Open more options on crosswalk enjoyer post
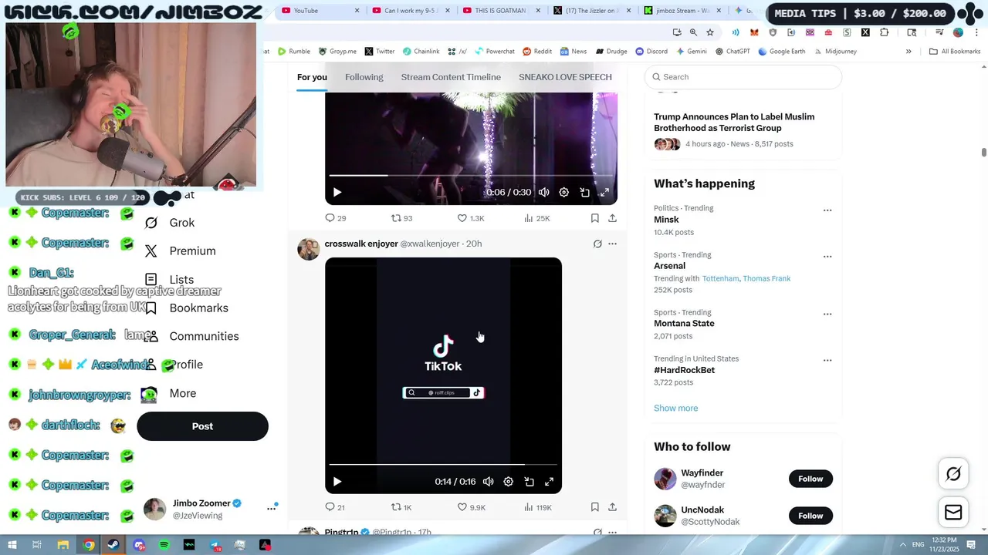 [613, 244]
